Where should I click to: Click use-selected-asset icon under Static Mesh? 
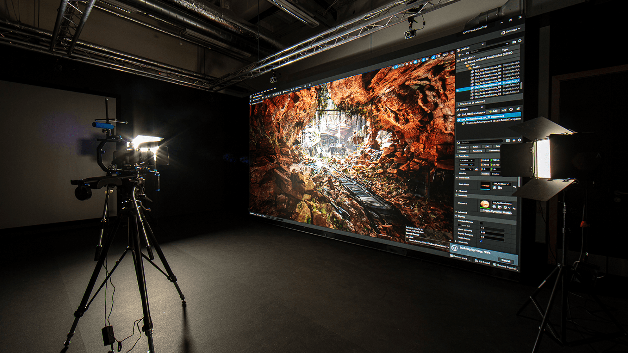click(495, 187)
